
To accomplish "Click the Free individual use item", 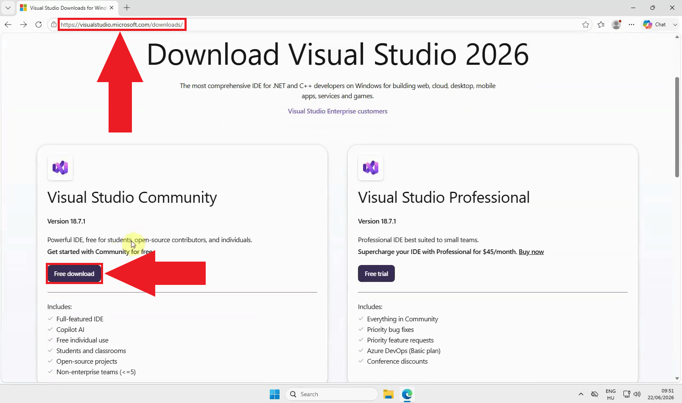I will click(x=82, y=340).
